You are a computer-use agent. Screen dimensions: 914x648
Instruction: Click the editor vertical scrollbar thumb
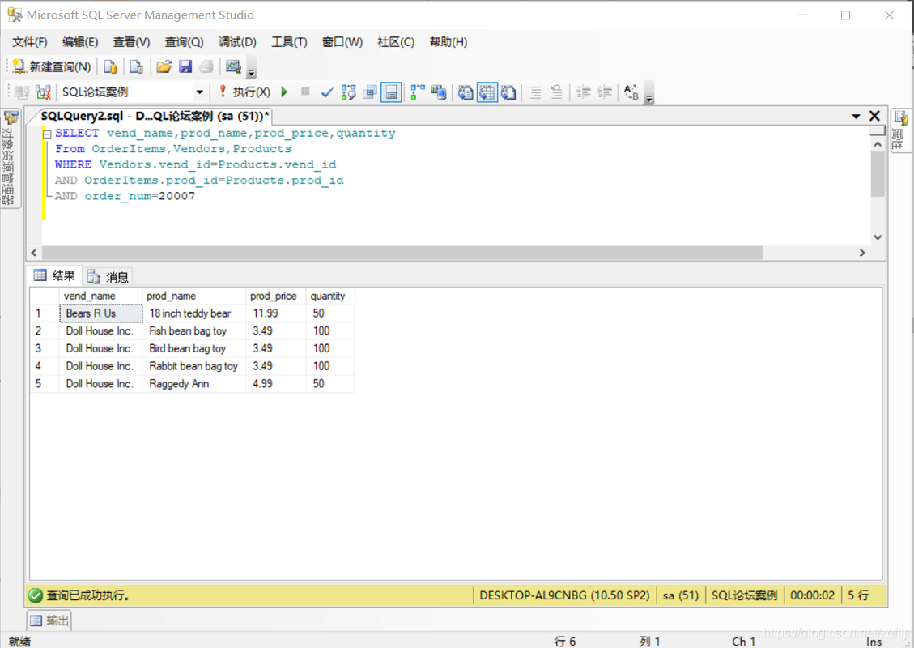[x=878, y=174]
